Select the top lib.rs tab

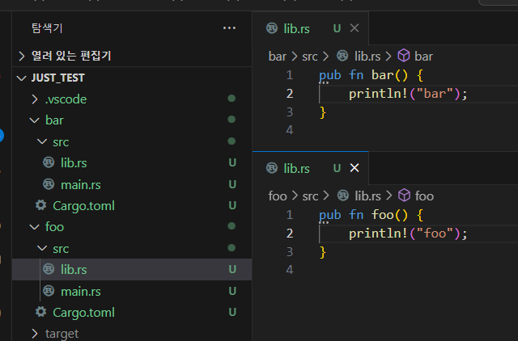click(x=296, y=28)
